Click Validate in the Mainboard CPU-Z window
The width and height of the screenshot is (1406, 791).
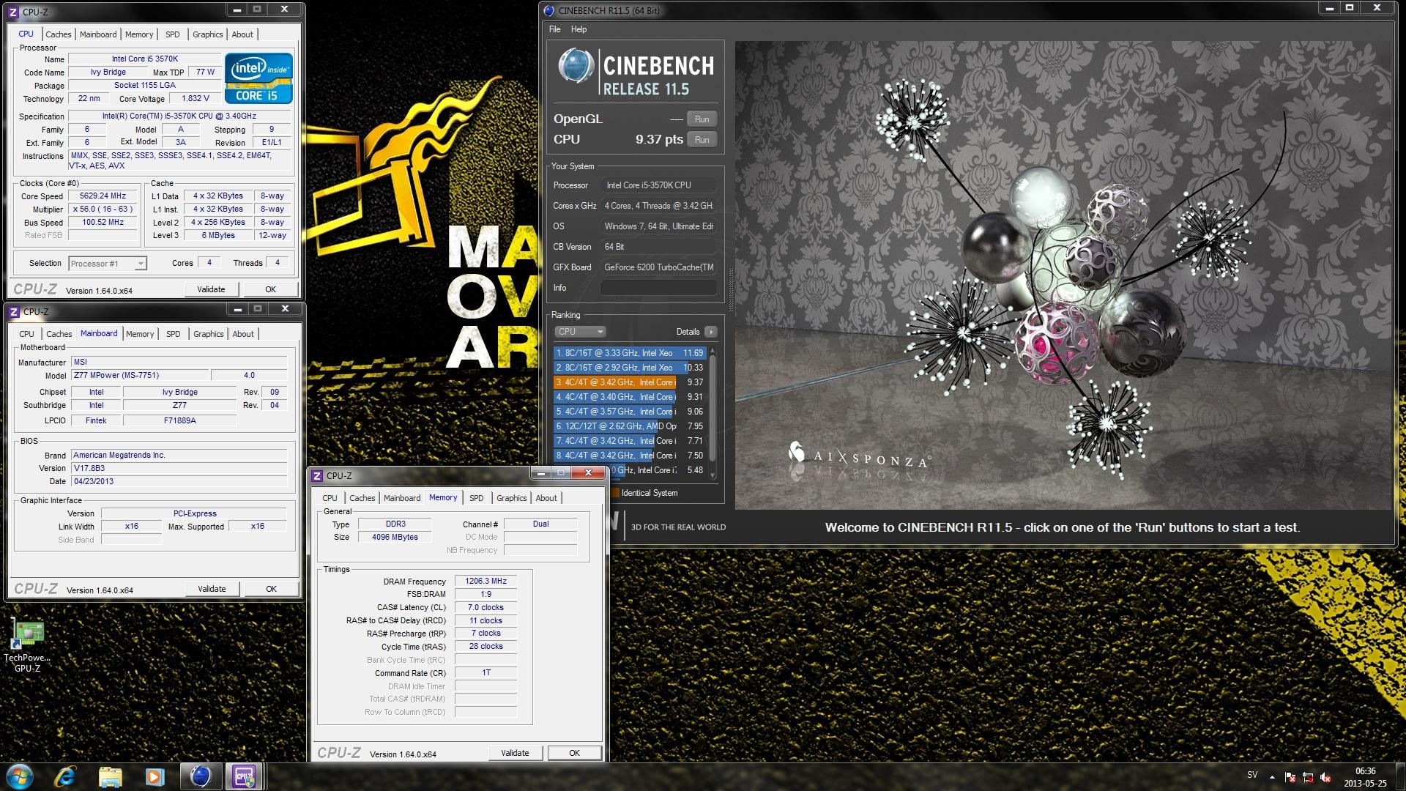coord(212,589)
